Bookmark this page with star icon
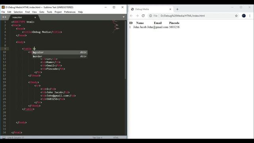Viewport: 254px width, 143px height. coord(237,16)
